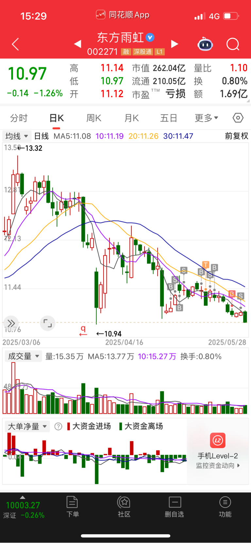The image size is (251, 543).
Task: Tap the 换手:0.80% value
Action: [201, 356]
